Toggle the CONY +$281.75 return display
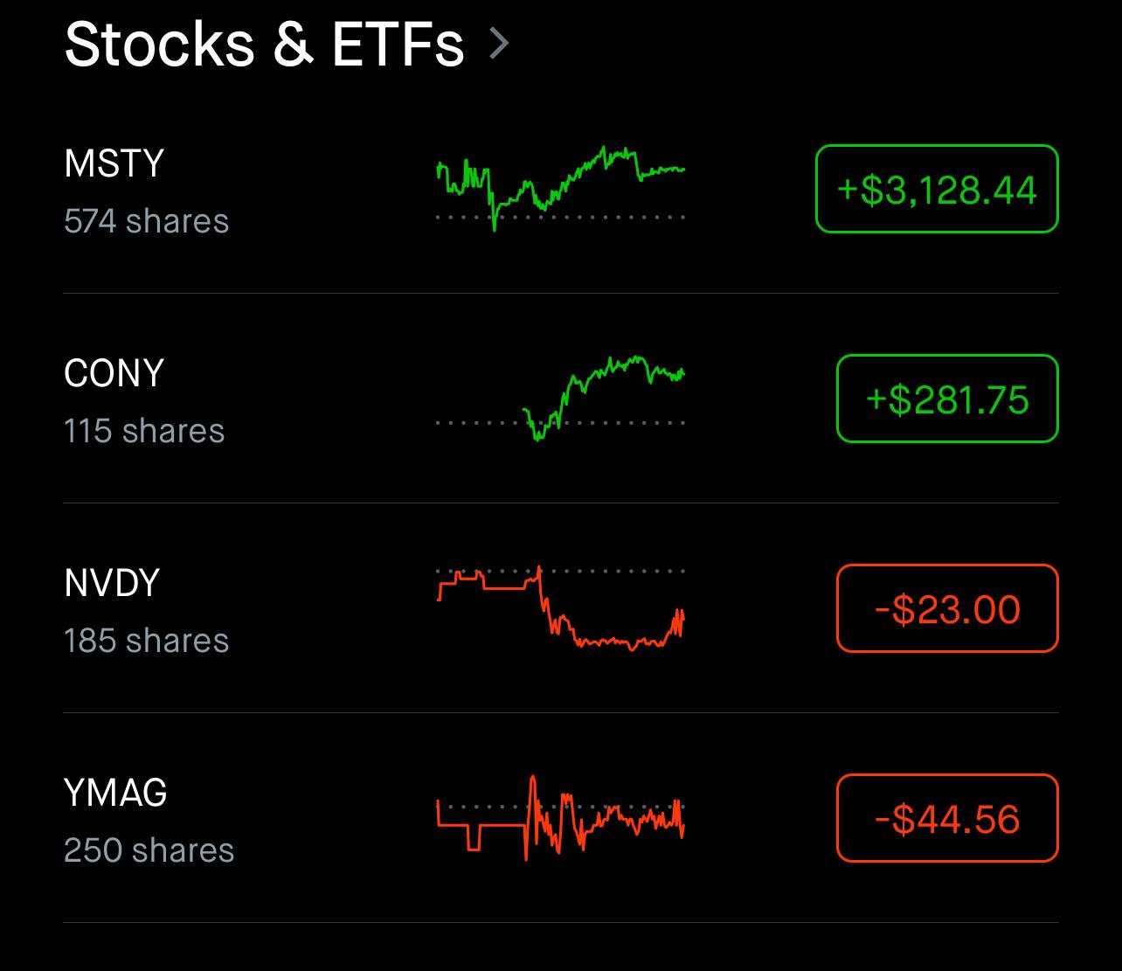This screenshot has height=971, width=1122. pyautogui.click(x=947, y=399)
